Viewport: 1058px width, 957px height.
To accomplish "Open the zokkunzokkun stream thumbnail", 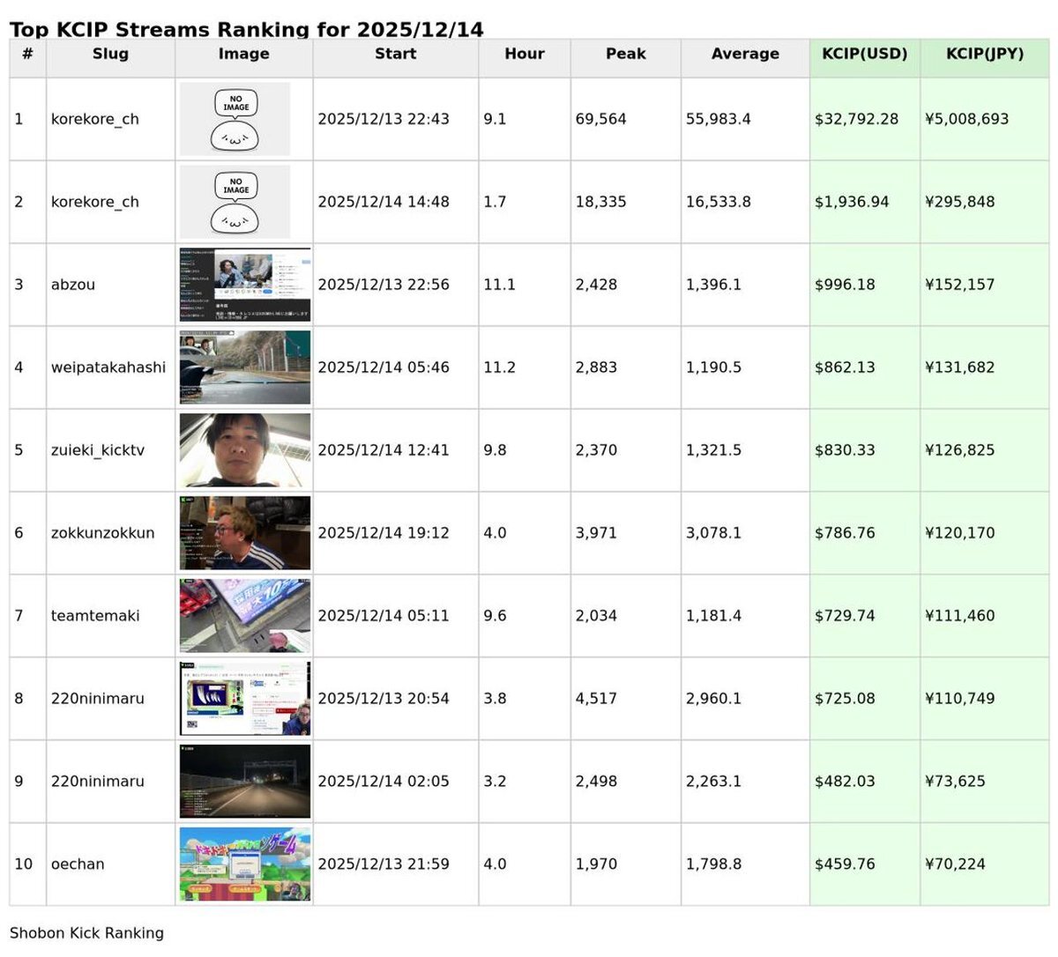I will [x=244, y=533].
